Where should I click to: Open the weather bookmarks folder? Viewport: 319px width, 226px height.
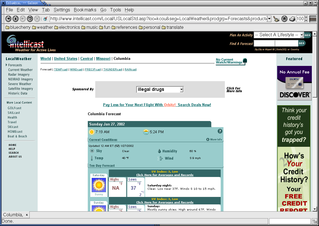(42, 27)
